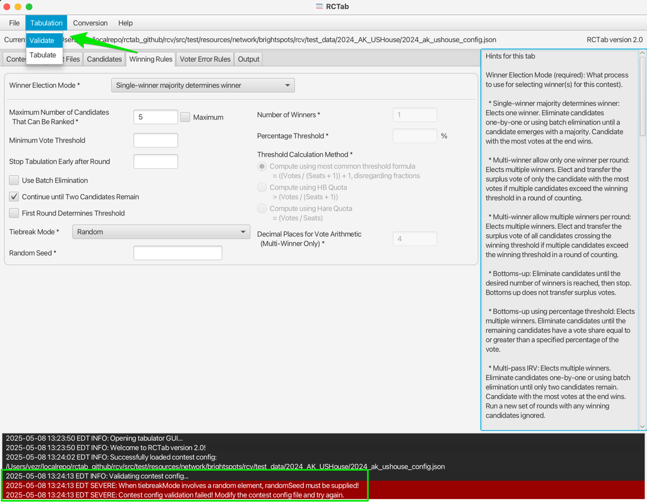Click the 'Opening tabulator GUI...' log line
The height and width of the screenshot is (502, 647).
click(94, 439)
